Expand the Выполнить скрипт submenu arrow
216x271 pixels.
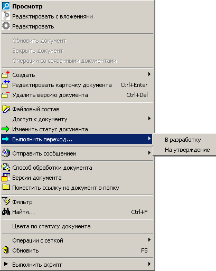point(149,264)
